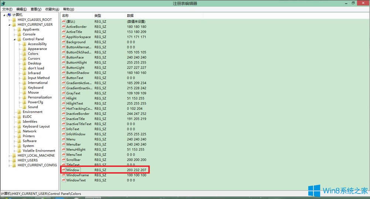Select the International tree item
The image size is (370, 199).
tap(38, 83)
